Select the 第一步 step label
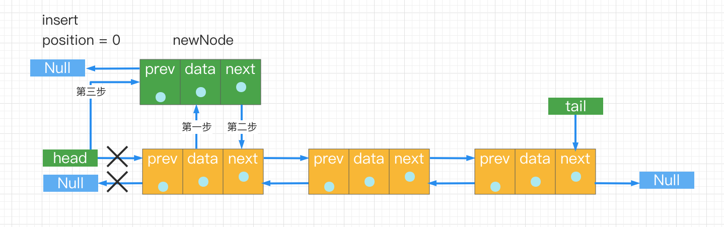The height and width of the screenshot is (227, 724). pos(196,127)
